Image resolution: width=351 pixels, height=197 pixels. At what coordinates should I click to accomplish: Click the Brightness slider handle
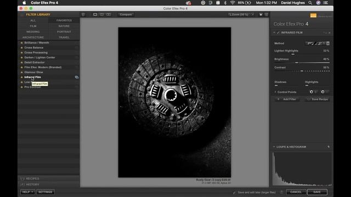pos(297,62)
